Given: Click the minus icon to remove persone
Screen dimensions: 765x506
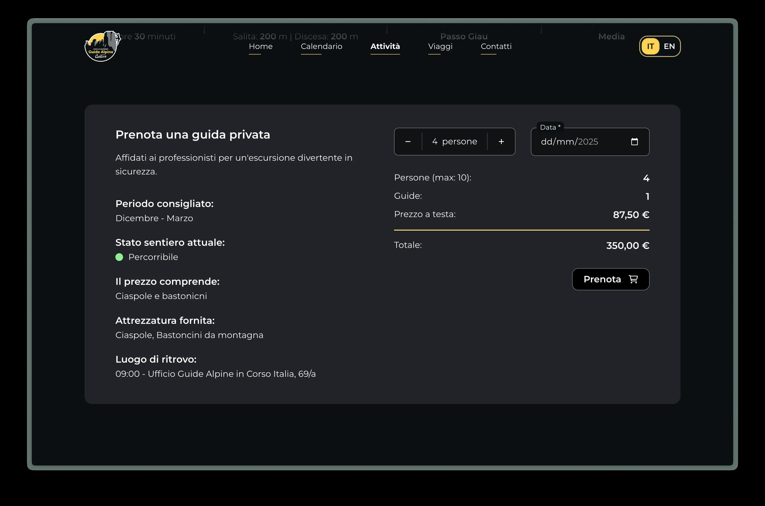Looking at the screenshot, I should point(408,141).
